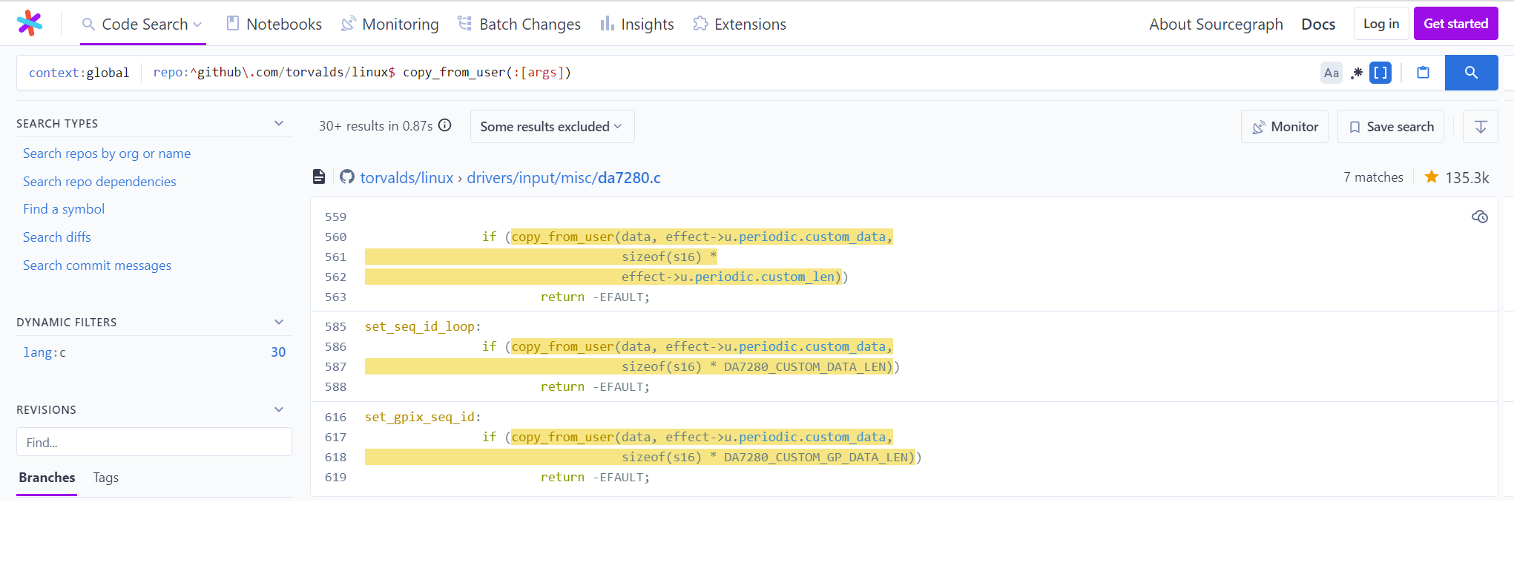Open About Sourcegraph link
Viewport: 1514px width, 574px height.
pos(1216,24)
